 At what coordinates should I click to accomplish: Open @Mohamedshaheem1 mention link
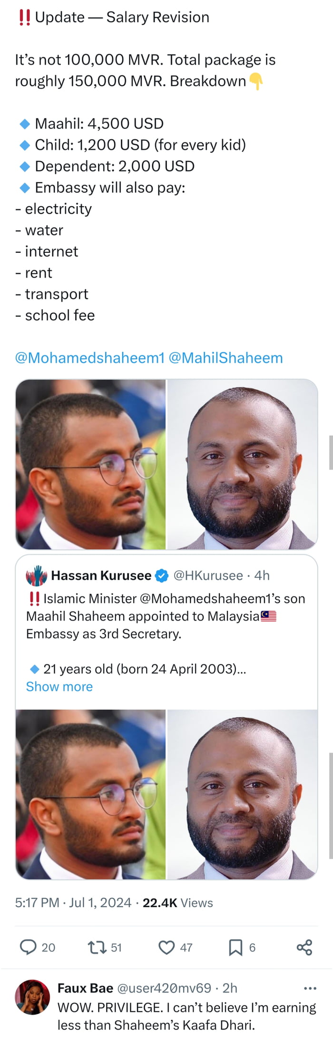click(89, 358)
